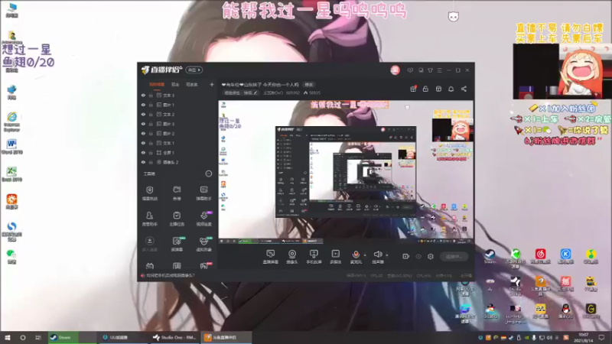This screenshot has width=612, height=344.
Task: Open the Windows Start button
Action: (7, 337)
